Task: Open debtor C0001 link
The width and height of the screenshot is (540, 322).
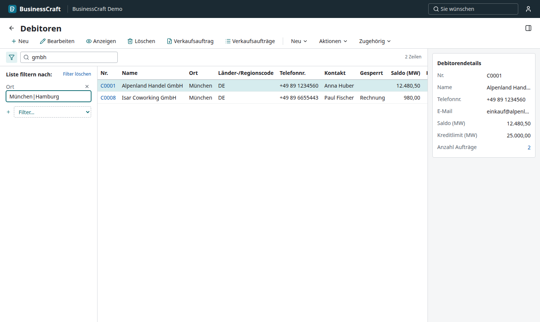Action: click(x=108, y=86)
